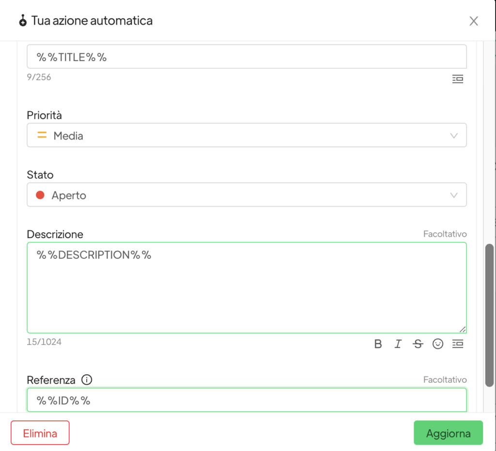Expand Stato field using its chevron arrow

click(454, 195)
